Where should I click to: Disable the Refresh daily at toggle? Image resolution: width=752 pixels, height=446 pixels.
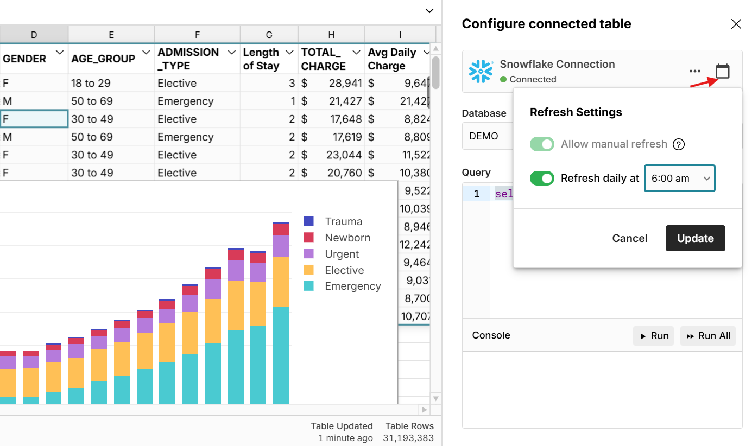(542, 178)
